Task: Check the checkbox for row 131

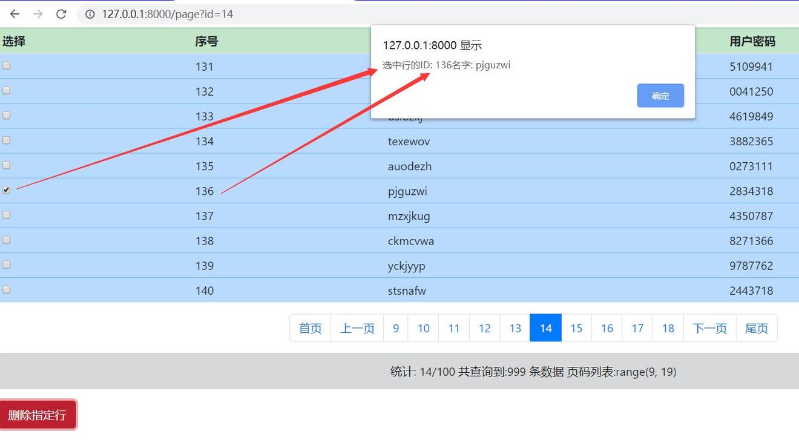Action: [x=7, y=65]
